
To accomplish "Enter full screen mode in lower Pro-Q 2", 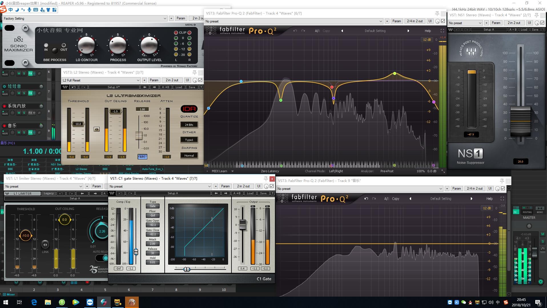I will coord(502,198).
